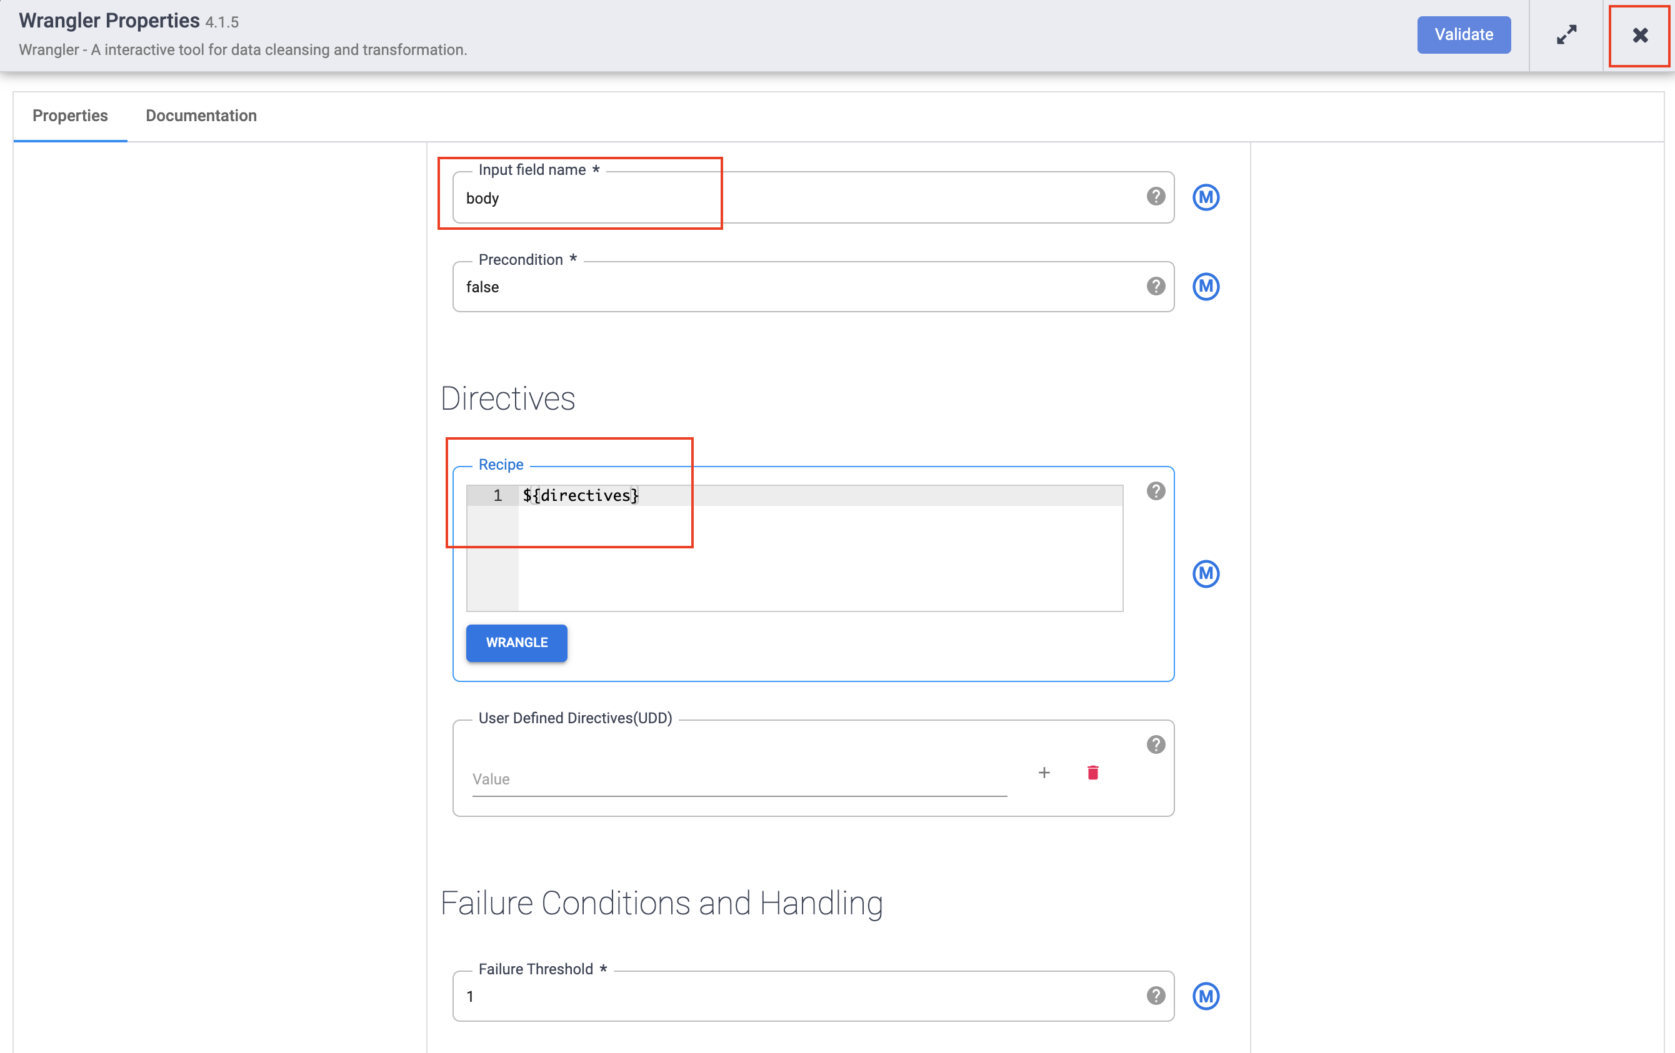Click into the Input field name box
Screen dimensions: 1675x1053
(800, 199)
